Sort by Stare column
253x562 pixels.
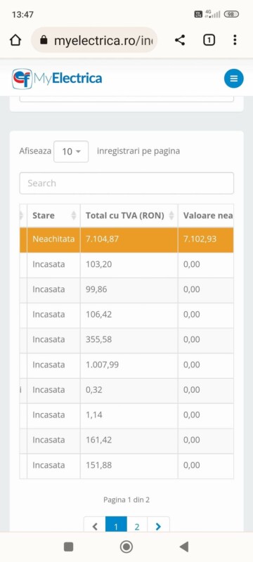(x=53, y=216)
